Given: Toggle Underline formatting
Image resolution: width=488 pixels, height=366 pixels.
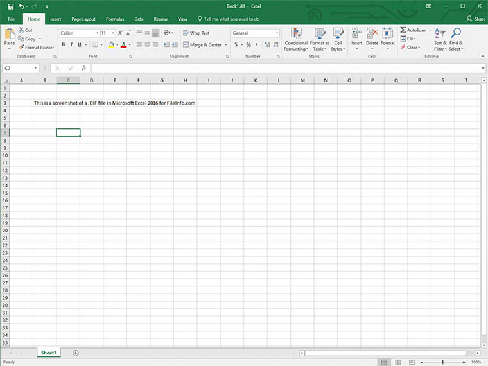Looking at the screenshot, I should point(80,44).
